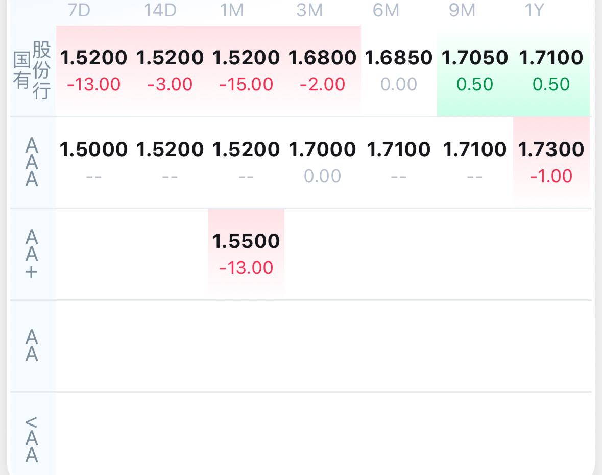Open the AA+ rating row label
The height and width of the screenshot is (475, 602).
click(32, 254)
